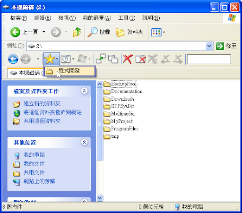
Task: Choose the 程式開發 favorites entry
Action: click(69, 71)
